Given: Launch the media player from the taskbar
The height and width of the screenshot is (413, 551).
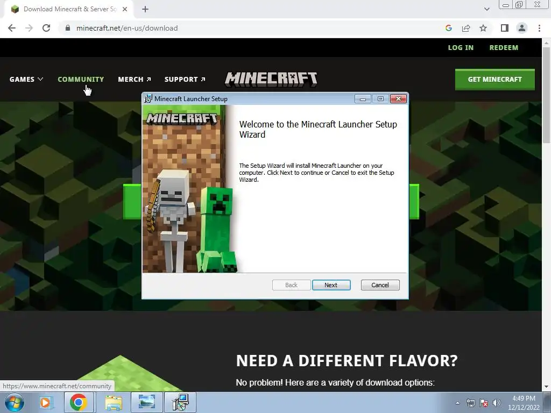Looking at the screenshot, I should 45,402.
